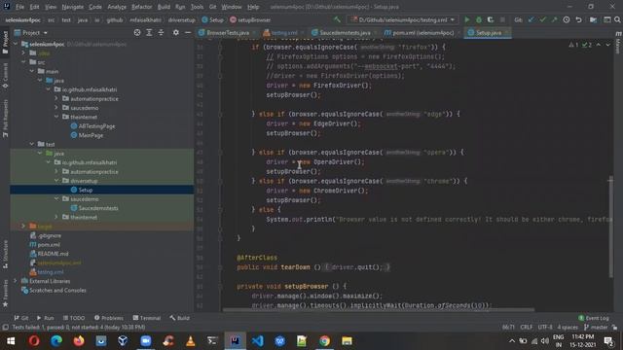
Task: Push commits with the Git push arrow
Action: [554, 19]
